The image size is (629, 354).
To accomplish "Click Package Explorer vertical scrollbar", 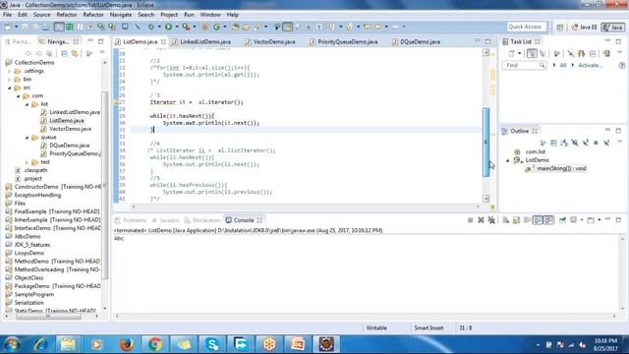I will (x=105, y=185).
